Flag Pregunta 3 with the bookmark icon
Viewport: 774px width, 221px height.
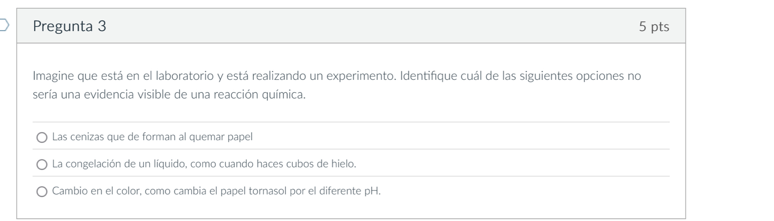[x=4, y=26]
